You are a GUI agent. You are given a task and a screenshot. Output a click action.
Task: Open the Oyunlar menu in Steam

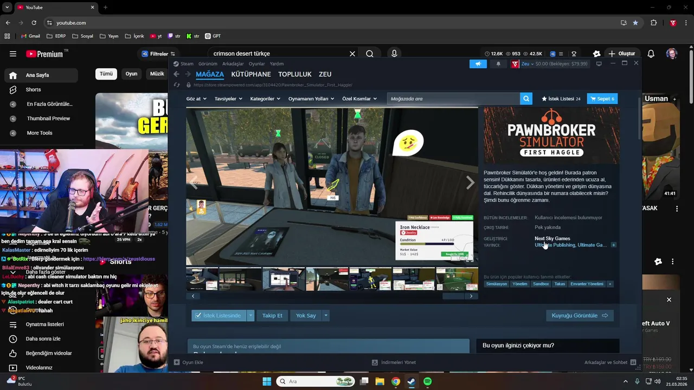257,64
